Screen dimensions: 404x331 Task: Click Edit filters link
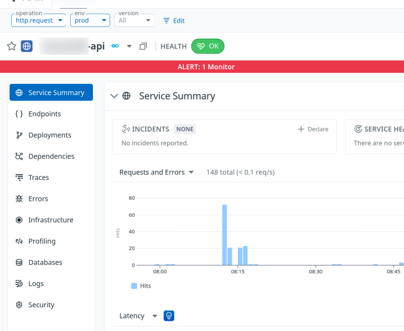click(x=174, y=21)
